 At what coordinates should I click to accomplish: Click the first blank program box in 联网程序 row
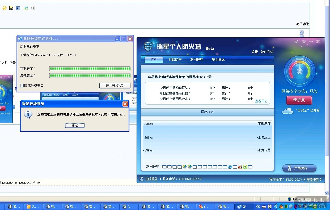click(x=164, y=167)
